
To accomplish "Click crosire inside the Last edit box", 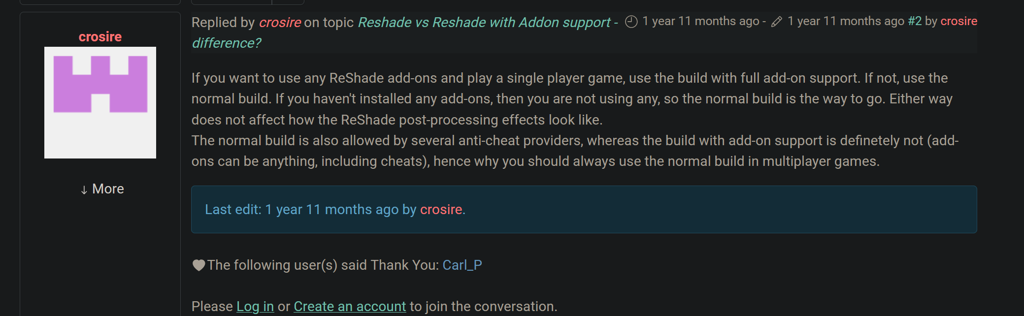I will point(441,209).
